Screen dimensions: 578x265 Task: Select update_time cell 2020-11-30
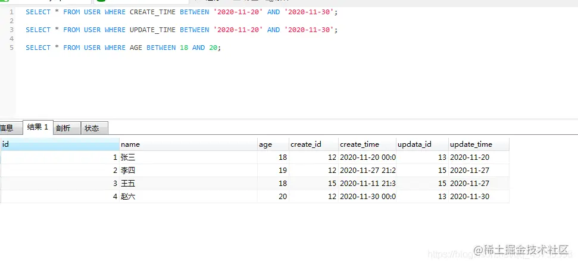click(x=479, y=197)
